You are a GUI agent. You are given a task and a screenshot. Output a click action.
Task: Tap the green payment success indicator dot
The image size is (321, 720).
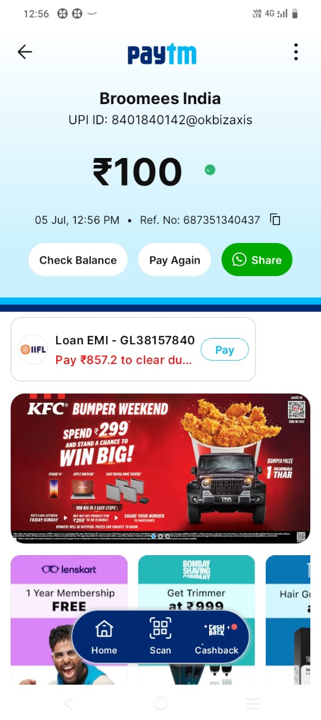pyautogui.click(x=210, y=170)
